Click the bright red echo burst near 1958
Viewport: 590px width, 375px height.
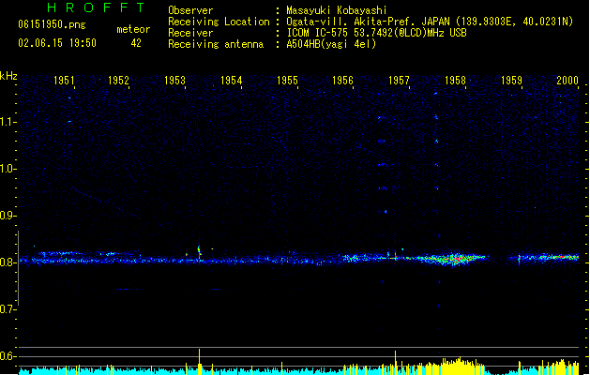click(x=454, y=259)
